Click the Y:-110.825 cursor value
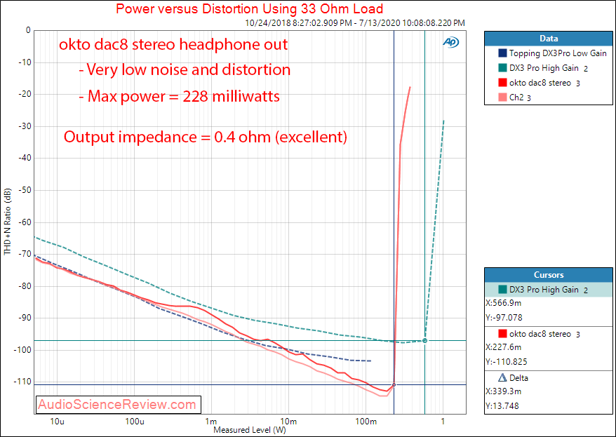This screenshot has width=616, height=437. (507, 362)
